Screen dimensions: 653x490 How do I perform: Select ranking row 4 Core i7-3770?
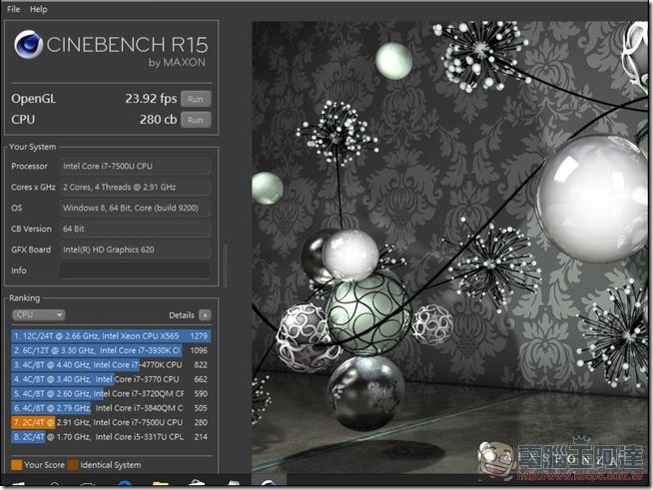111,379
